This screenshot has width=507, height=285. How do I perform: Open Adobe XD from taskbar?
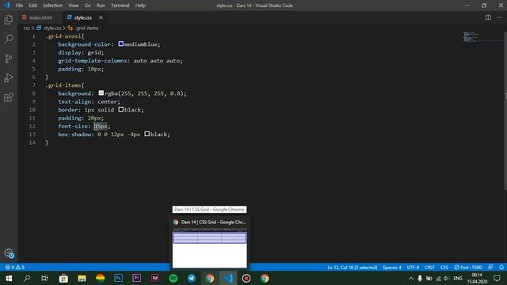(x=155, y=278)
